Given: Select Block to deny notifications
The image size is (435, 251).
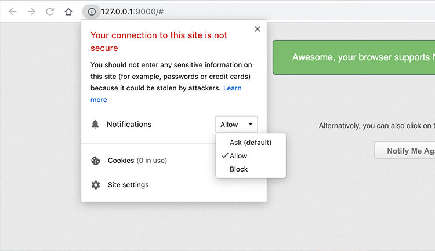Looking at the screenshot, I should (x=238, y=169).
